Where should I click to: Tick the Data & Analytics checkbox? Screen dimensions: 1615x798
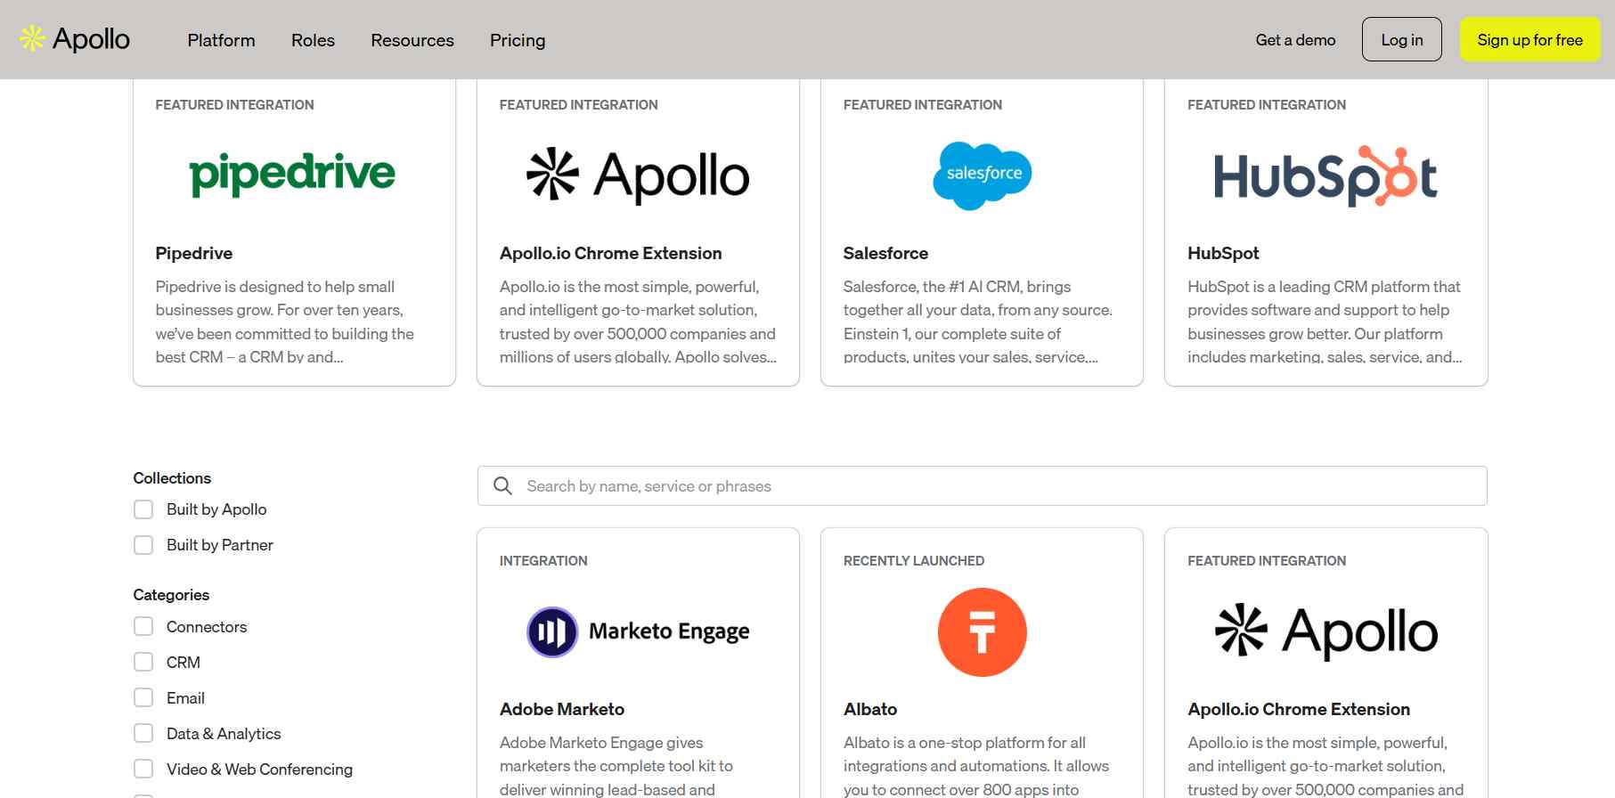click(x=143, y=734)
